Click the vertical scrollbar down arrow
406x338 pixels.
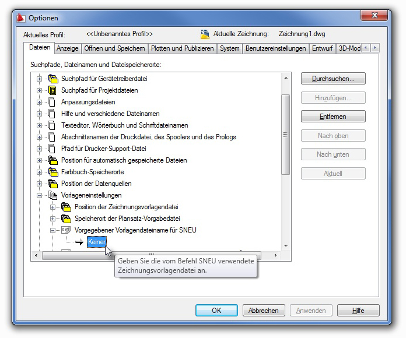pyautogui.click(x=286, y=246)
